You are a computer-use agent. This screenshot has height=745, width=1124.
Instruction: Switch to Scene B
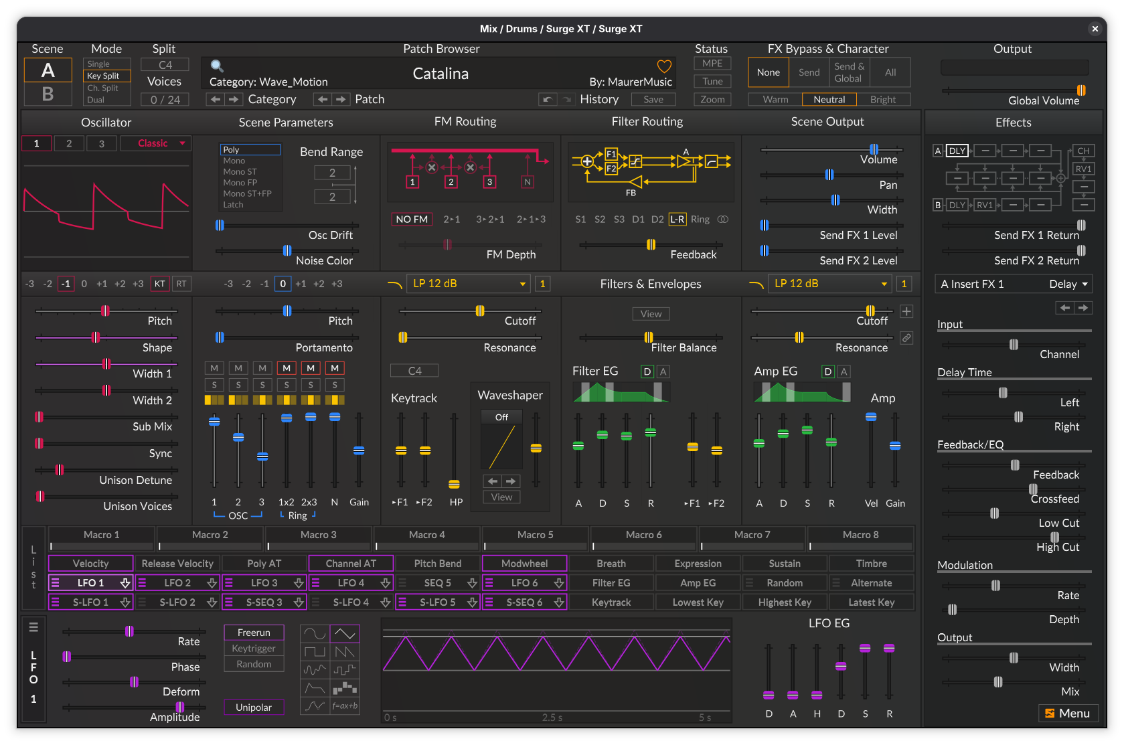(x=48, y=94)
